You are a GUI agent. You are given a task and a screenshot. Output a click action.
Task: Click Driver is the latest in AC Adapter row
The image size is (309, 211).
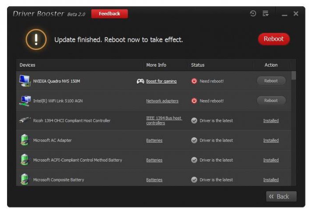pos(216,140)
